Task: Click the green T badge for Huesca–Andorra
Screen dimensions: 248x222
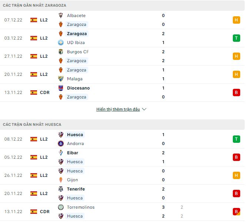Action: pyautogui.click(x=236, y=139)
